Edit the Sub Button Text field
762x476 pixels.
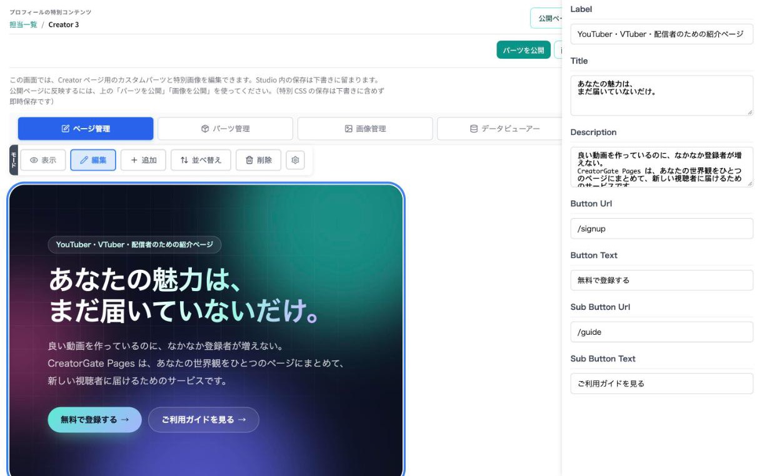[x=661, y=384]
